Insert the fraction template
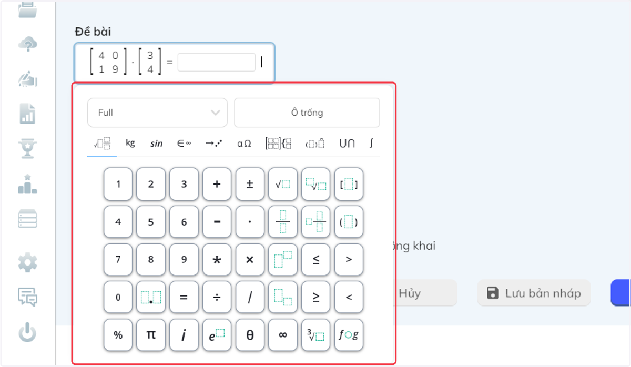Viewport: 631px width, 367px height. tap(283, 222)
